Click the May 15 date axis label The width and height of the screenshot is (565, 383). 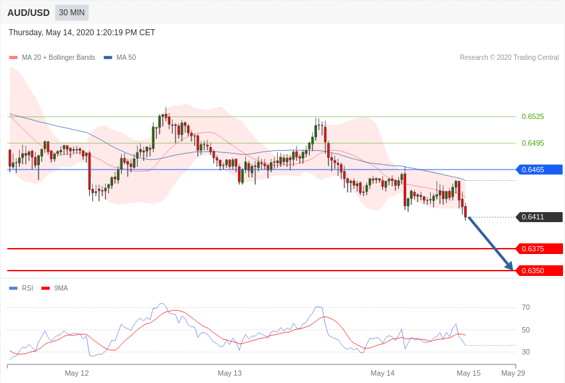point(469,373)
